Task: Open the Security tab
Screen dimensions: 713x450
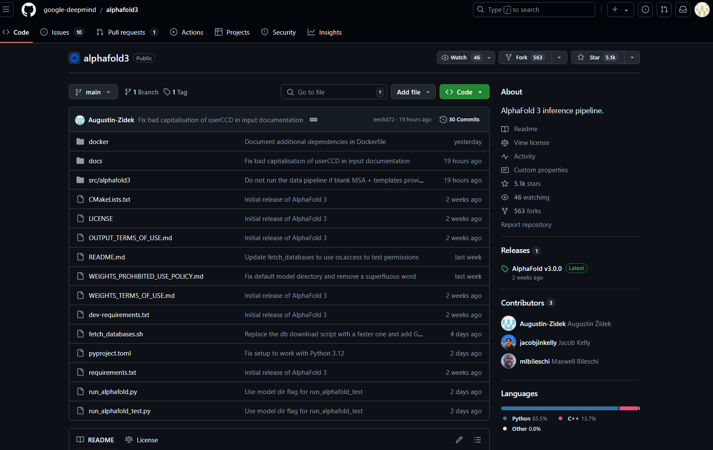Action: click(x=279, y=32)
